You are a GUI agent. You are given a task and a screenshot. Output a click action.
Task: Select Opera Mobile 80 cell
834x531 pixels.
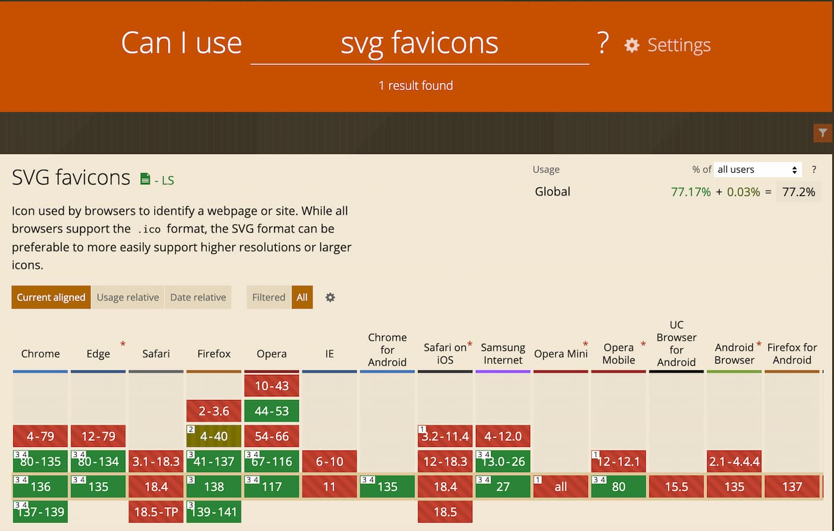point(618,487)
